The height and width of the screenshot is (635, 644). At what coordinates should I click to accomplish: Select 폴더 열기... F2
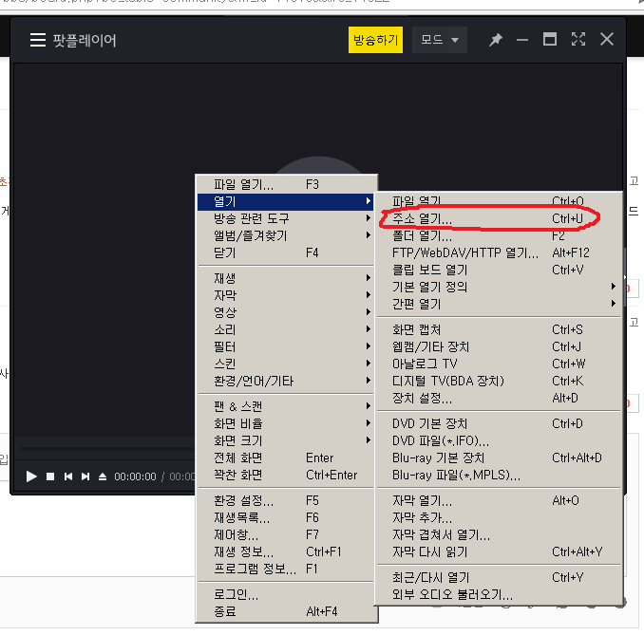498,236
